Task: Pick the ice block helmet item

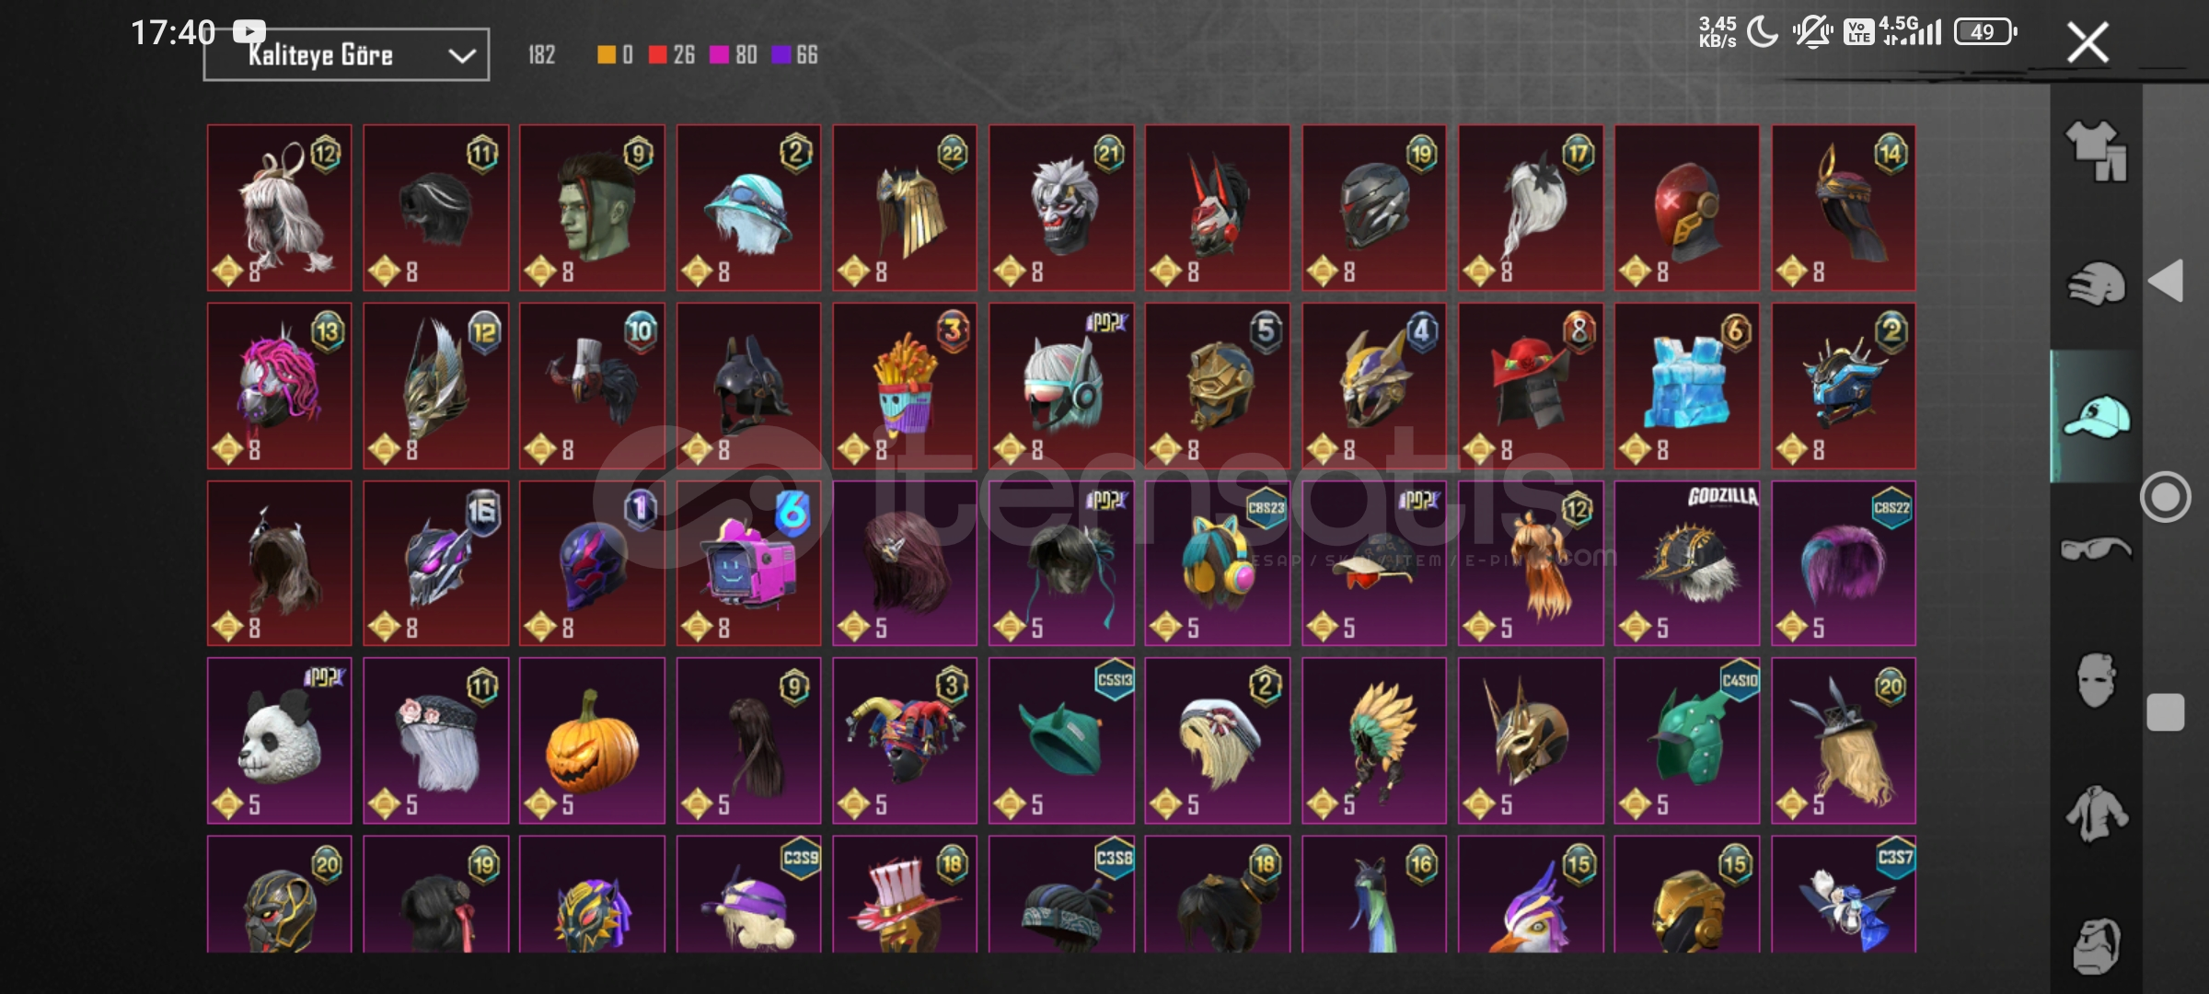Action: coord(1687,386)
